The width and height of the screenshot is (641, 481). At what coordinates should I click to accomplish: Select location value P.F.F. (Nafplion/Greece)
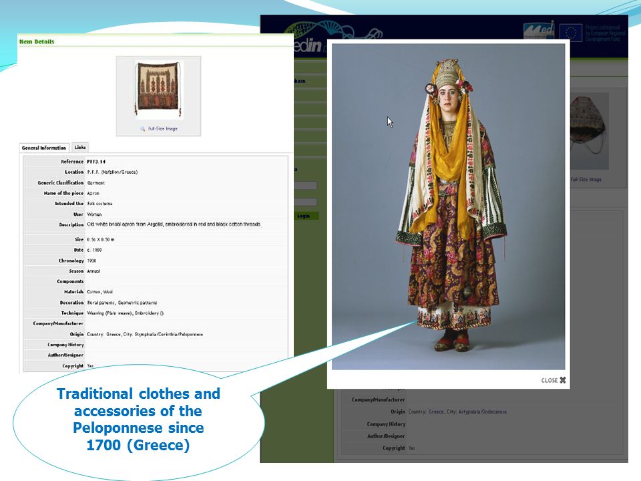(112, 172)
